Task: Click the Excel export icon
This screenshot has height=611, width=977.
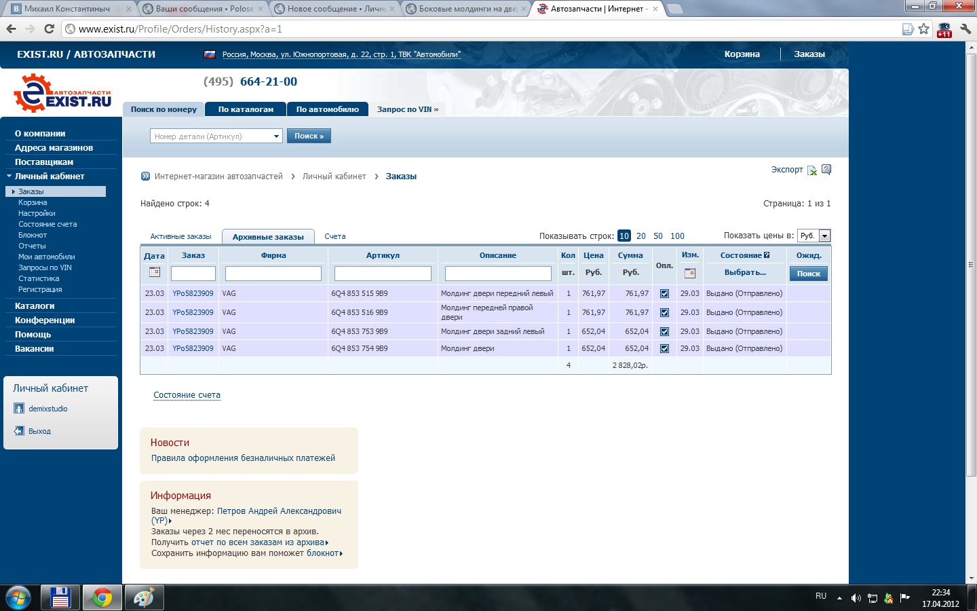Action: click(x=812, y=170)
